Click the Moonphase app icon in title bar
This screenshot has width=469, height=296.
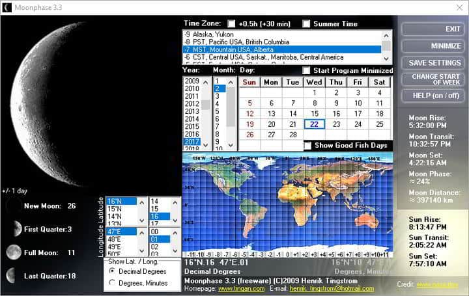point(7,7)
